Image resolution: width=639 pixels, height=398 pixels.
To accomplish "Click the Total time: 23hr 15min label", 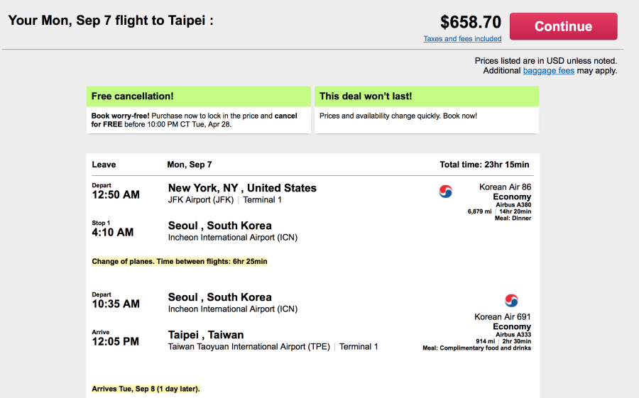I will (484, 165).
